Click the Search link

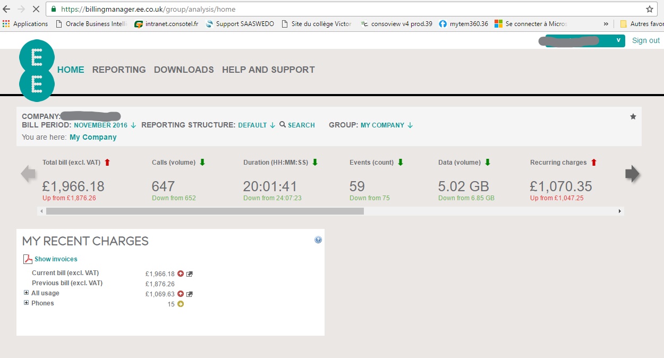[x=297, y=125]
